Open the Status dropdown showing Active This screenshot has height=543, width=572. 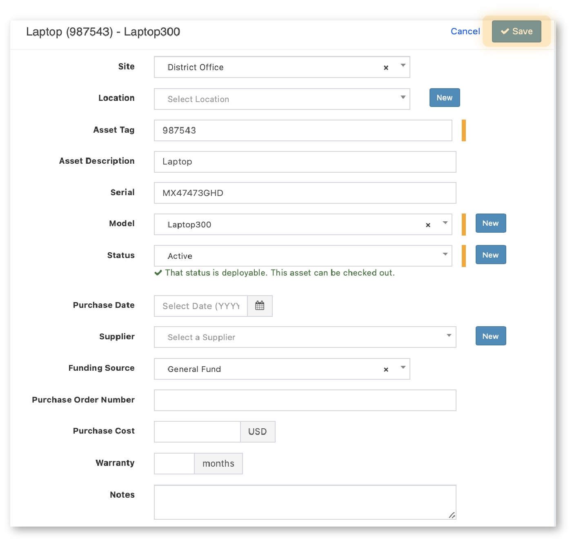click(x=303, y=256)
